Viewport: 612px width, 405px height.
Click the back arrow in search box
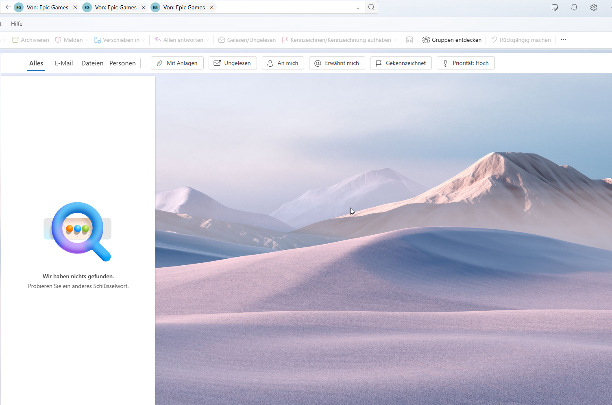point(8,7)
